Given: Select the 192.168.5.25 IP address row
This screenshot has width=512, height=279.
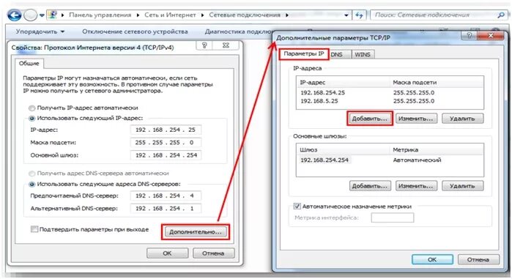Looking at the screenshot, I should pos(390,101).
